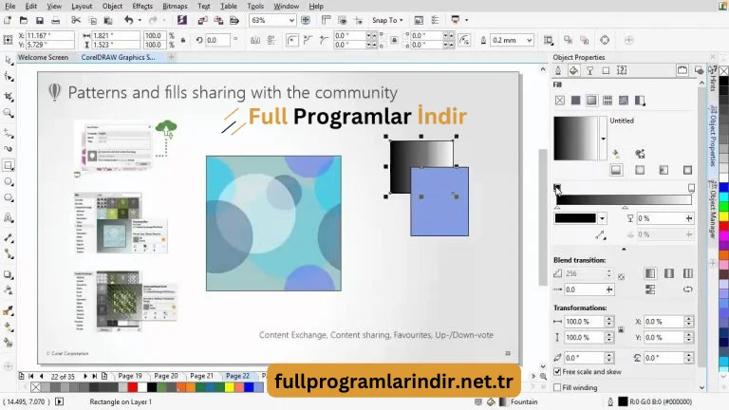Viewport: 729px width, 410px height.
Task: Select the Pick tool in the toolbox
Action: [x=9, y=60]
